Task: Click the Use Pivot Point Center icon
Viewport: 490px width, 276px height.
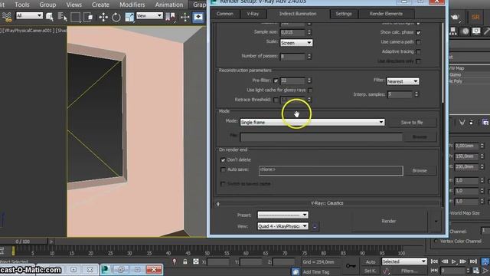Action: (x=170, y=17)
